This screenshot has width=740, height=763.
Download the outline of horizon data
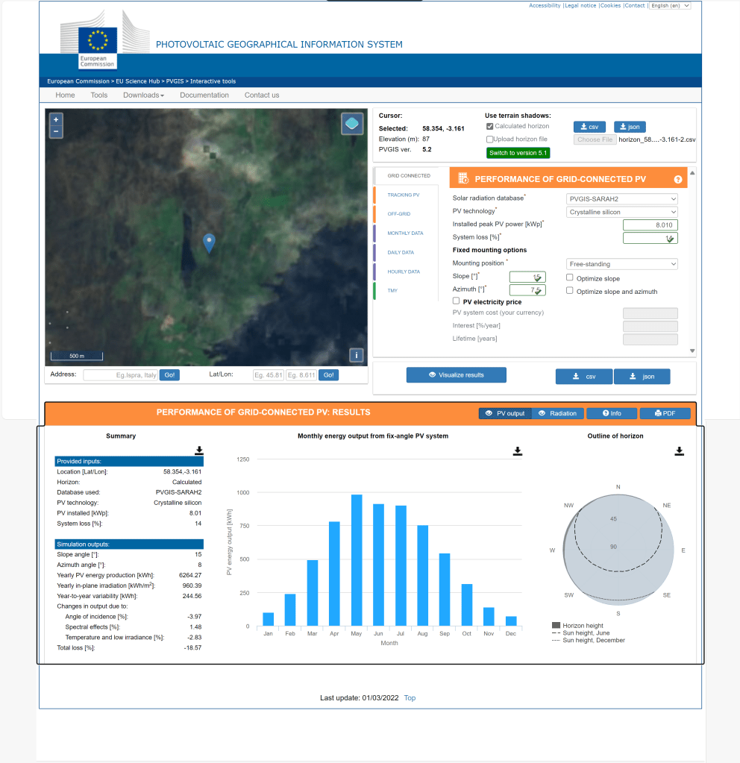click(679, 451)
